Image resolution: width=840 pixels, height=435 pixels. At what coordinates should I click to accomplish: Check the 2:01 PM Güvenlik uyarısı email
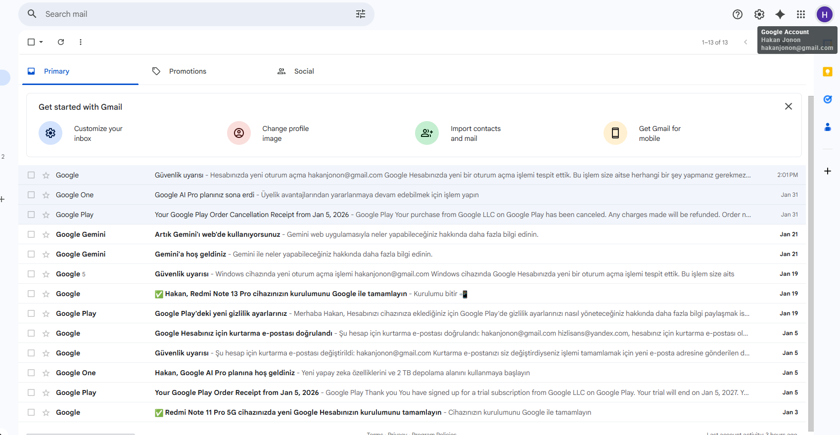[31, 175]
